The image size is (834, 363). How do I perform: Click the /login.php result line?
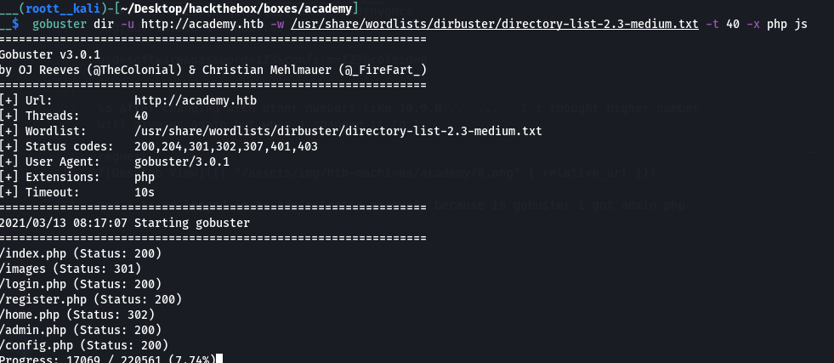(x=81, y=284)
